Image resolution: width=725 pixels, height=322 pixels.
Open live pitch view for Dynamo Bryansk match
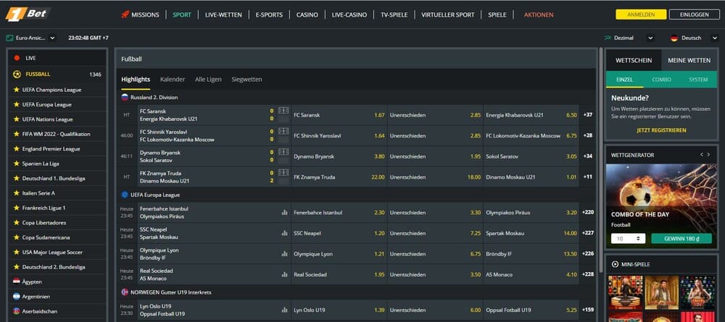click(x=283, y=152)
